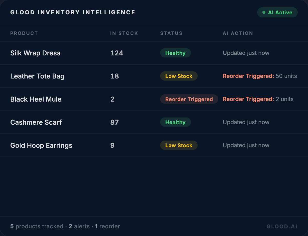Select the STATUS column header
The width and height of the screenshot is (308, 236).
click(171, 33)
